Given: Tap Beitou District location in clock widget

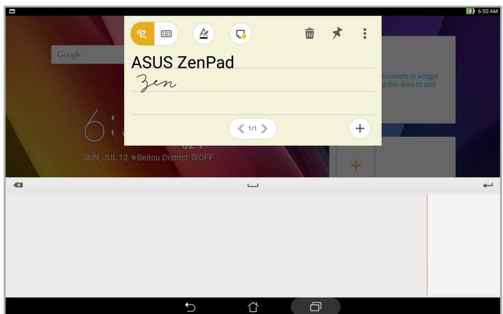Looking at the screenshot, I should [x=160, y=157].
